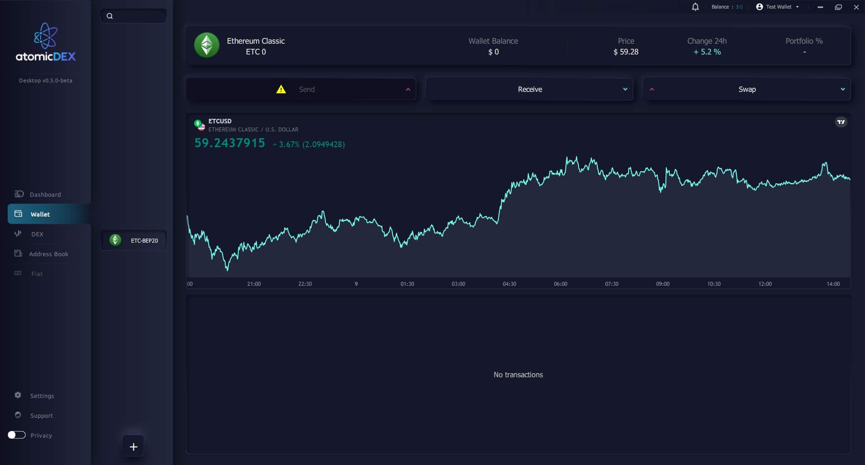
Task: Click the red arrow on Send button
Action: (408, 89)
